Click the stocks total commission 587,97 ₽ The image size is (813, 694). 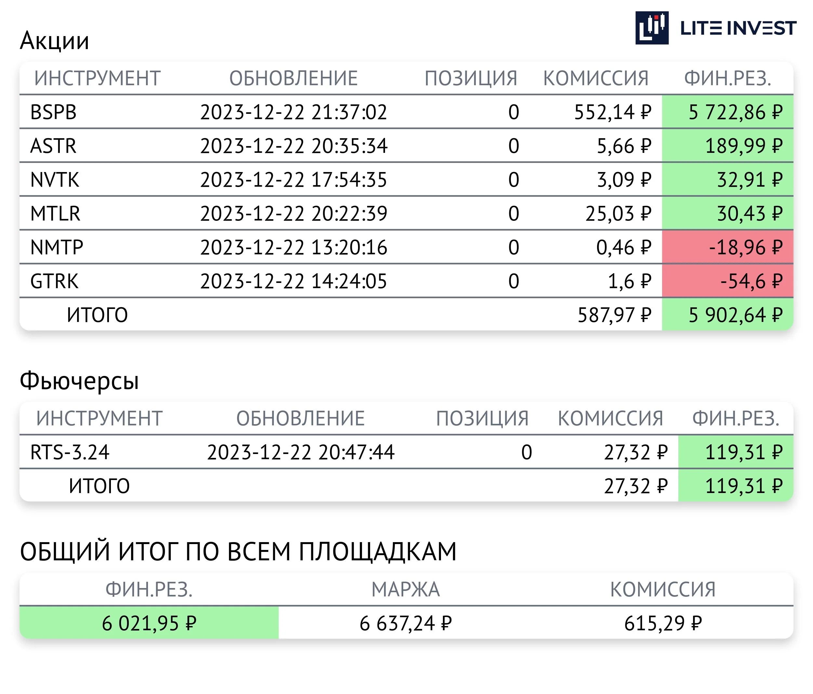pyautogui.click(x=614, y=314)
